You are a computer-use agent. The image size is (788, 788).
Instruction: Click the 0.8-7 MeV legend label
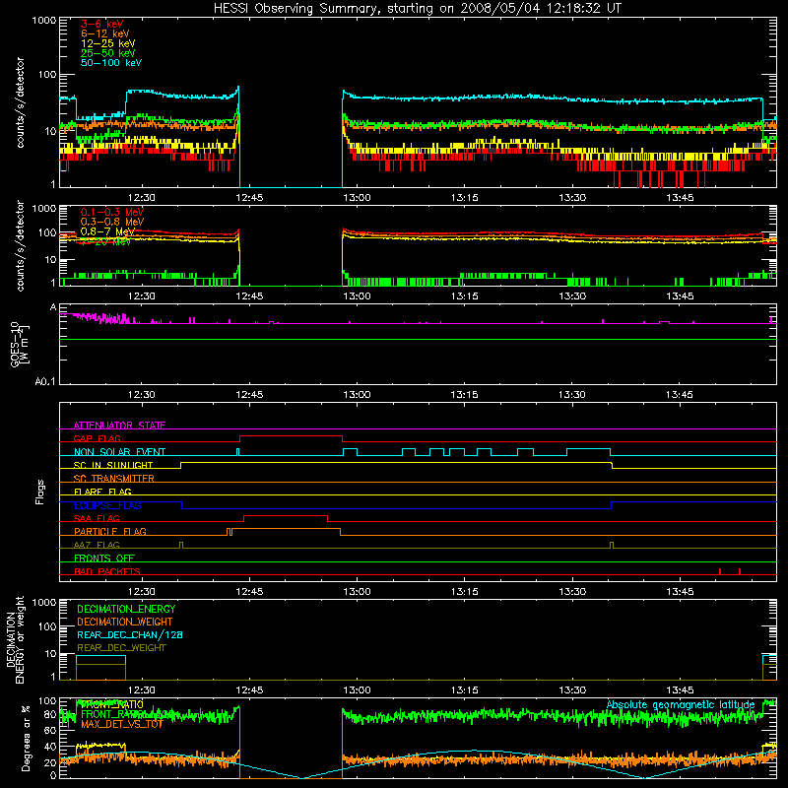click(107, 231)
